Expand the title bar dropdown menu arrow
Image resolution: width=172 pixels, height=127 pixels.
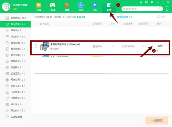pyautogui.click(x=152, y=2)
